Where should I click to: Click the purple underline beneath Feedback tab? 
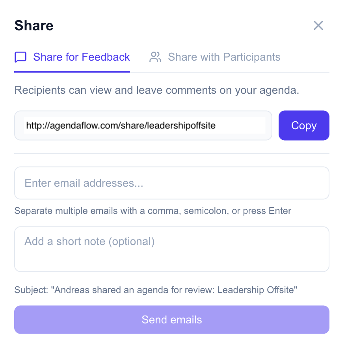pyautogui.click(x=72, y=72)
